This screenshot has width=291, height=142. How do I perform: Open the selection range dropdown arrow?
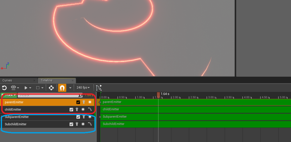point(43,88)
